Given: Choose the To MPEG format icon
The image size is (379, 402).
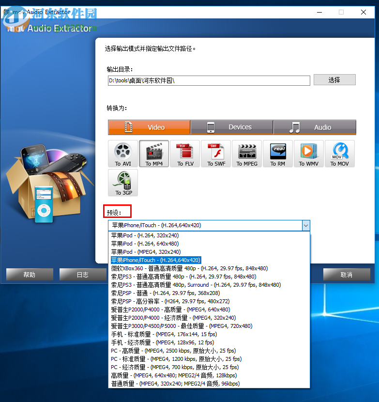Looking at the screenshot, I should (x=247, y=154).
